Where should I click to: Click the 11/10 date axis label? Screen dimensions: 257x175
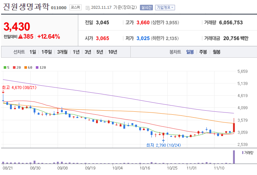tap(219, 168)
